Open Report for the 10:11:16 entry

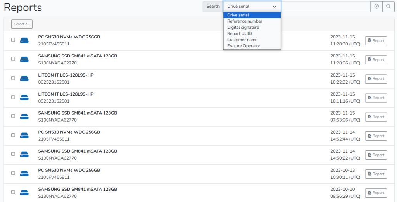pyautogui.click(x=376, y=98)
